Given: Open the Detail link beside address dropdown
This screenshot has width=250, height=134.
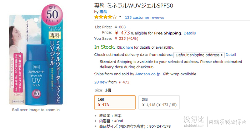Looking at the screenshot, I should (231, 55).
